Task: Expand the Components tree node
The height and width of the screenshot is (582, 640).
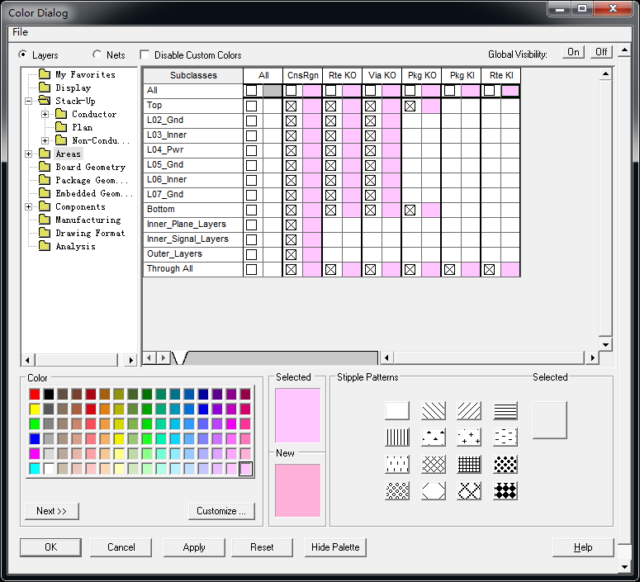Action: pyautogui.click(x=29, y=206)
